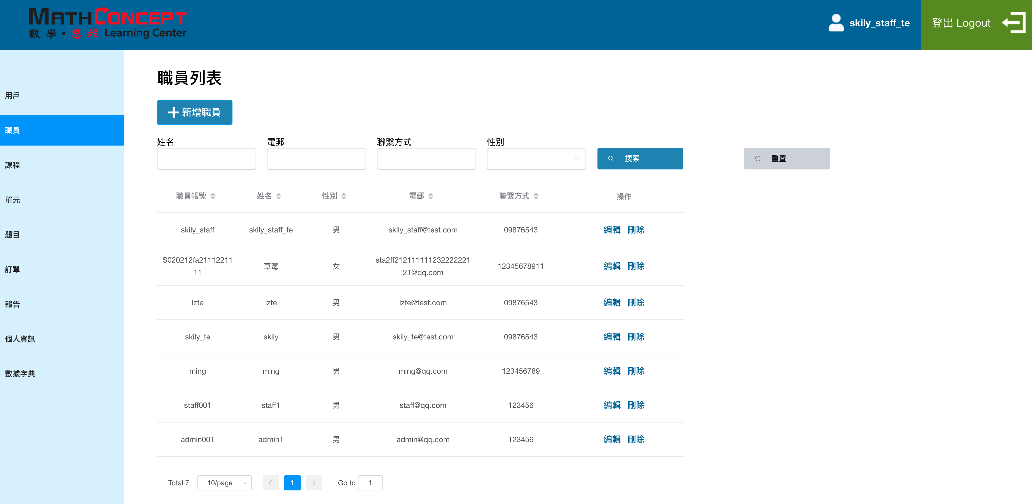Open 報告 in the sidebar
Screen dimensions: 1032x504
[62, 304]
